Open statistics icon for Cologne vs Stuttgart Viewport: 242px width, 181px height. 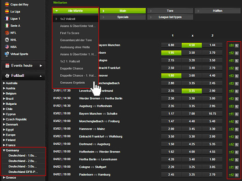(x=236, y=167)
